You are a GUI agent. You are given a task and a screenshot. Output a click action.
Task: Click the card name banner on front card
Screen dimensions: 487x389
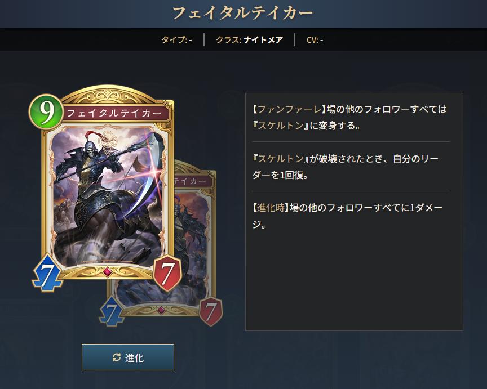coord(114,113)
